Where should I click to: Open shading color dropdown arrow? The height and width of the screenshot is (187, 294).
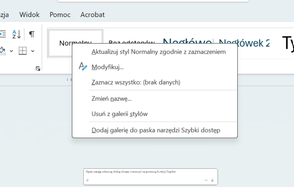(x=11, y=51)
